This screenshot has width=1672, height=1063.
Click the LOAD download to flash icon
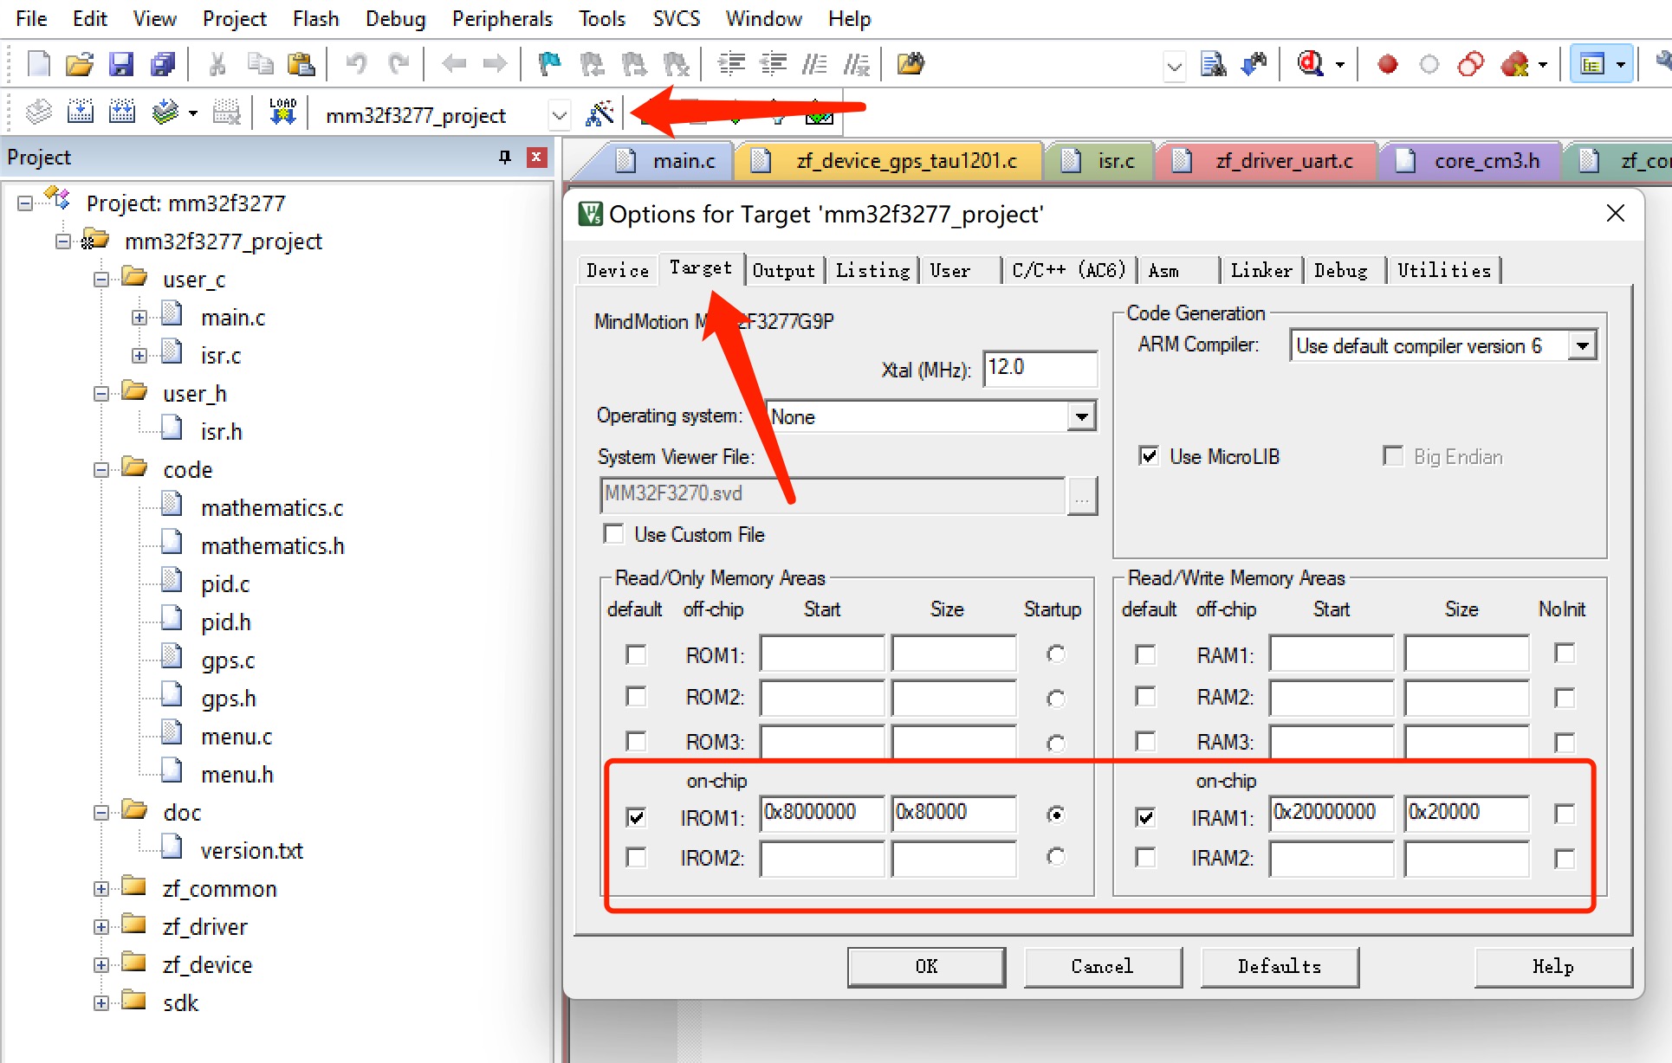282,113
